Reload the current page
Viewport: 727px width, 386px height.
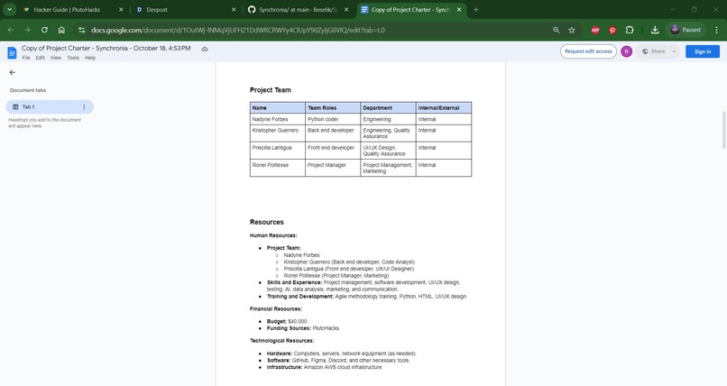click(x=44, y=30)
